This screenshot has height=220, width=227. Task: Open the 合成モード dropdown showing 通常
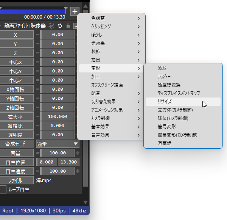(58, 144)
